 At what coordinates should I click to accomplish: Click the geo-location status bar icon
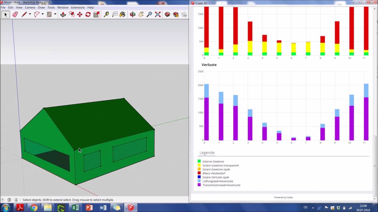tap(3, 200)
